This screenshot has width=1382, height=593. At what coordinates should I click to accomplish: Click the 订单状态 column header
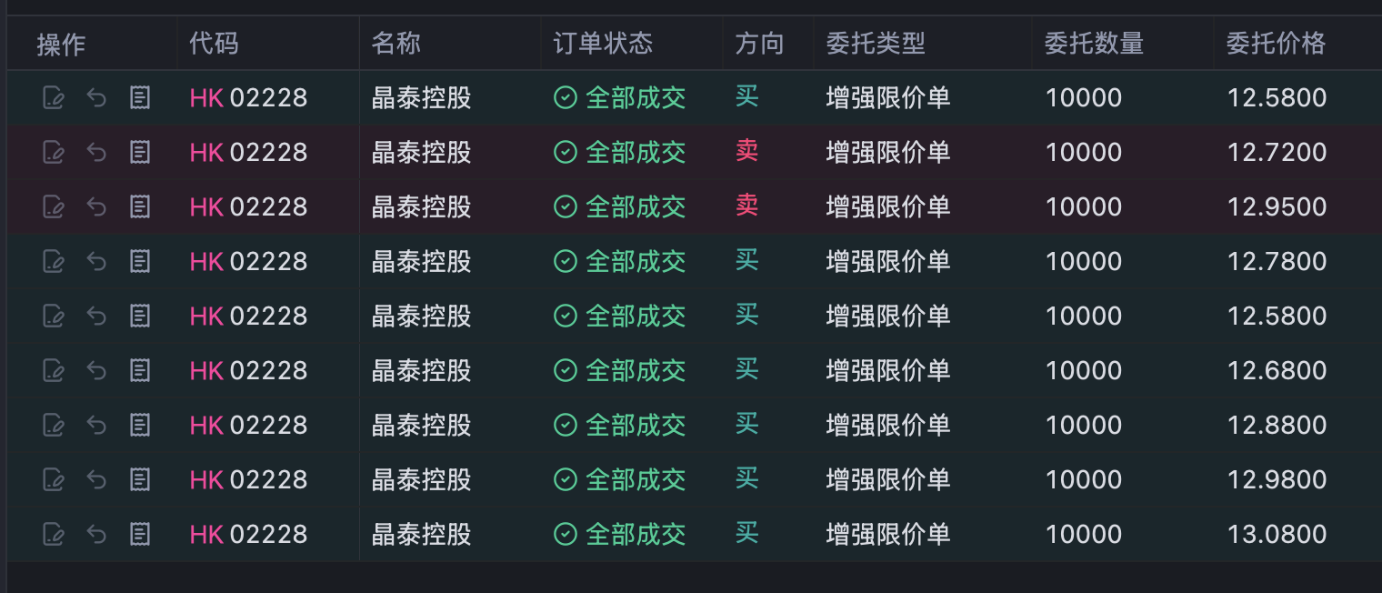tap(603, 43)
